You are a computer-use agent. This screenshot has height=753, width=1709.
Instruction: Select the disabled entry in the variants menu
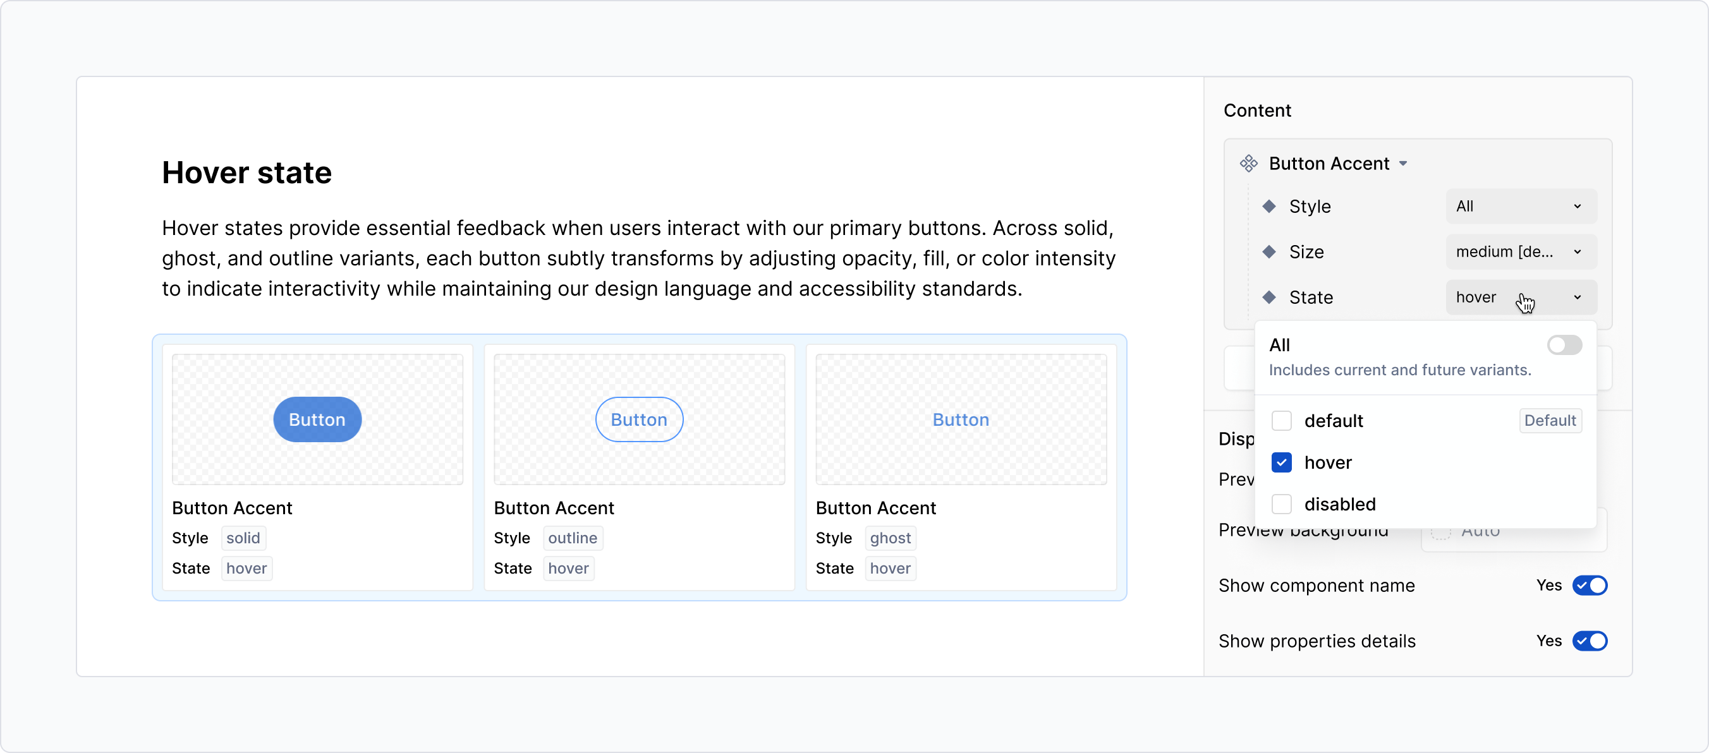1340,503
